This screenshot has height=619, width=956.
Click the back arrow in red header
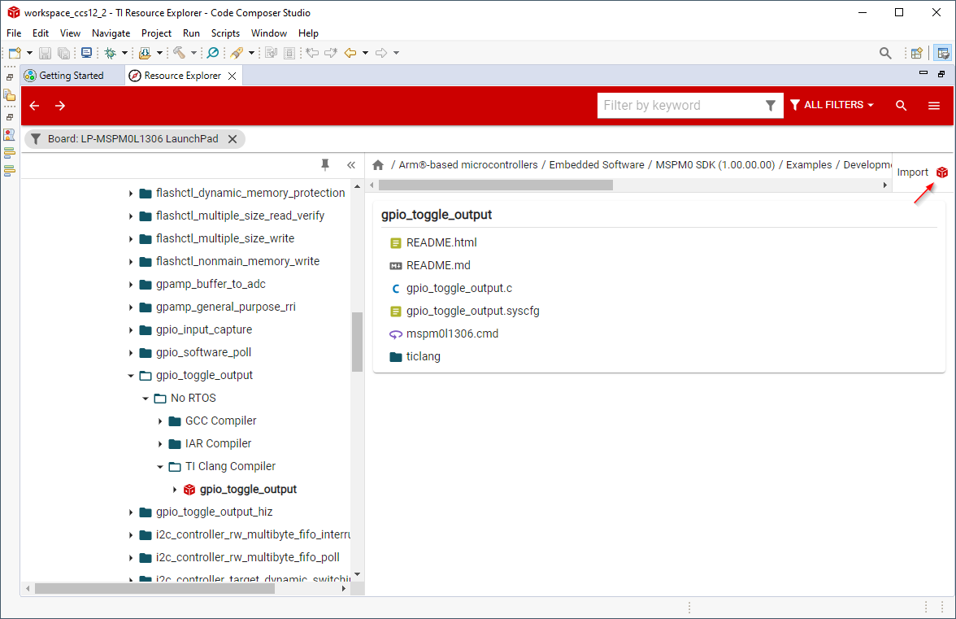click(34, 106)
